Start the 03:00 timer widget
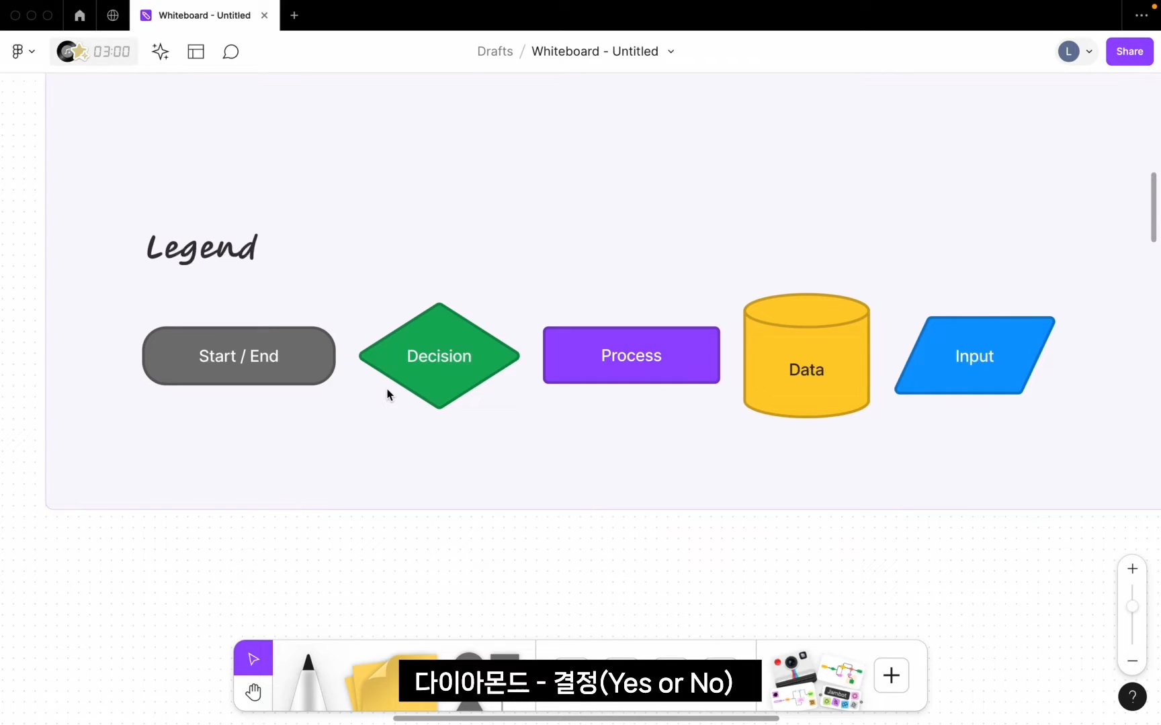The width and height of the screenshot is (1161, 725). (93, 52)
